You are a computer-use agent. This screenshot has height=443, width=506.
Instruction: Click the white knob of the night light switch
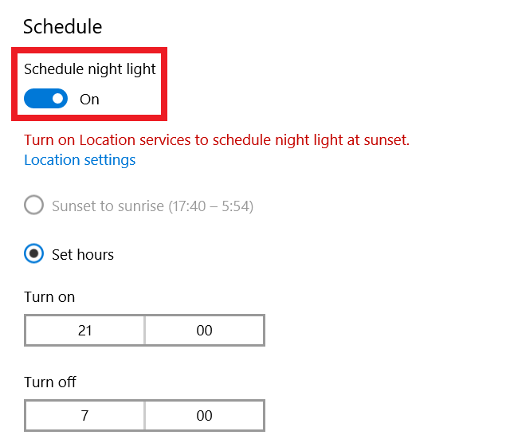(57, 99)
